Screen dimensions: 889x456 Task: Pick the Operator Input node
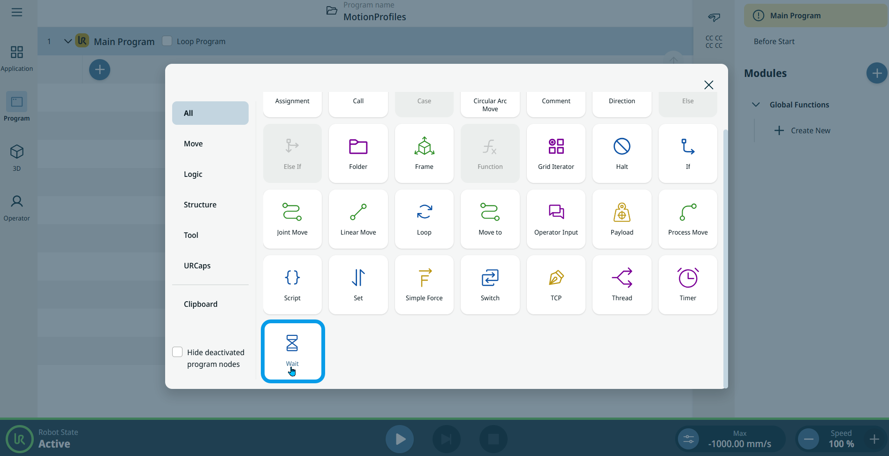point(556,219)
